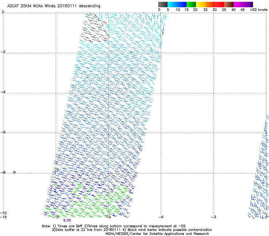This screenshot has width=269, height=236.
Task: Click the 'Note: 1) Times are GMT' line
Action: (114, 226)
